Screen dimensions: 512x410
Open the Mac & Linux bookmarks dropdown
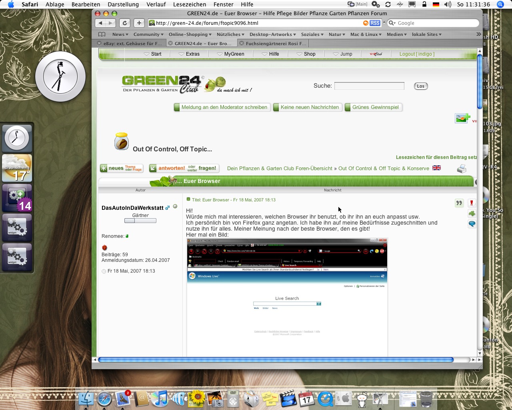[x=366, y=34]
